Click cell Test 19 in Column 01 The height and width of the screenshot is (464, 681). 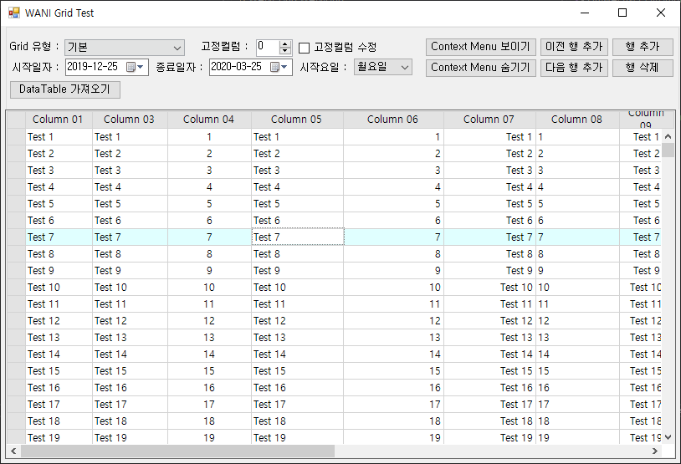tap(59, 437)
